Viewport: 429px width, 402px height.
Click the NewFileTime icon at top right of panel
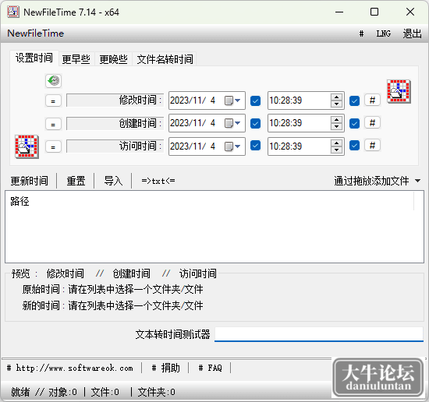click(399, 91)
